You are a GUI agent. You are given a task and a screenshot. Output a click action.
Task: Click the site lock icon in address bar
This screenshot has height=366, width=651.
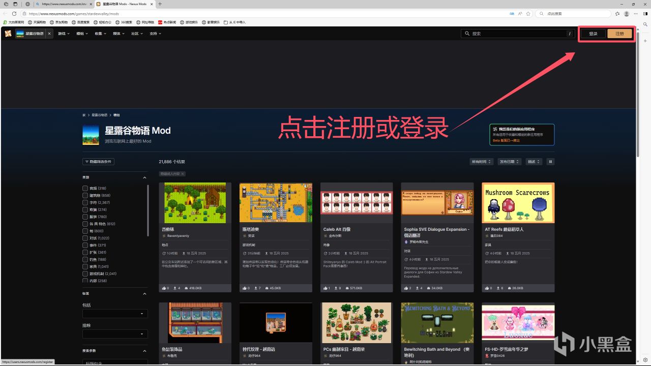[x=24, y=14]
